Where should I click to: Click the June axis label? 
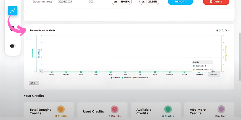coord(125,74)
